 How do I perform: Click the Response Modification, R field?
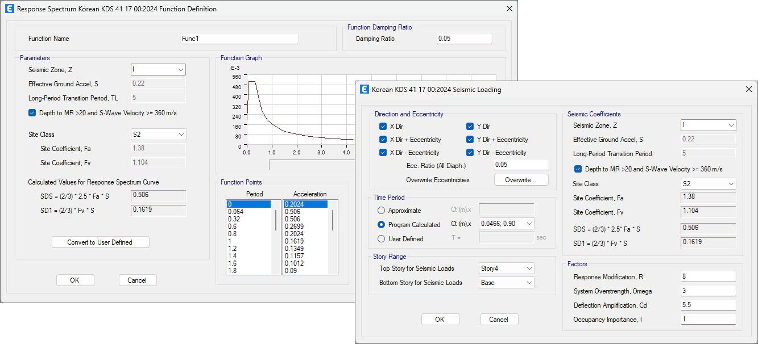pyautogui.click(x=708, y=277)
